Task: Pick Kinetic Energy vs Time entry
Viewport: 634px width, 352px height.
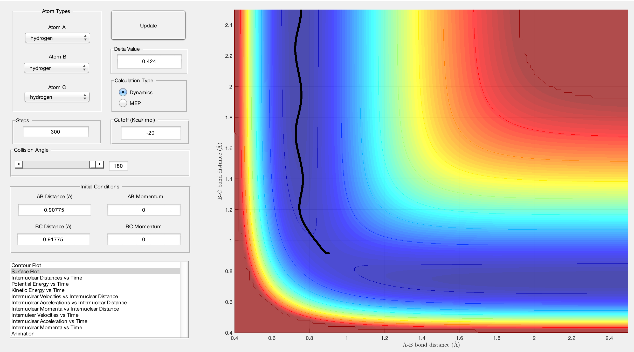Action: click(x=38, y=290)
